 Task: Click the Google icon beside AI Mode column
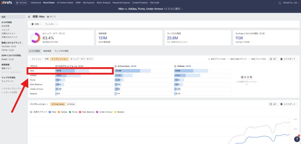tap(175, 66)
